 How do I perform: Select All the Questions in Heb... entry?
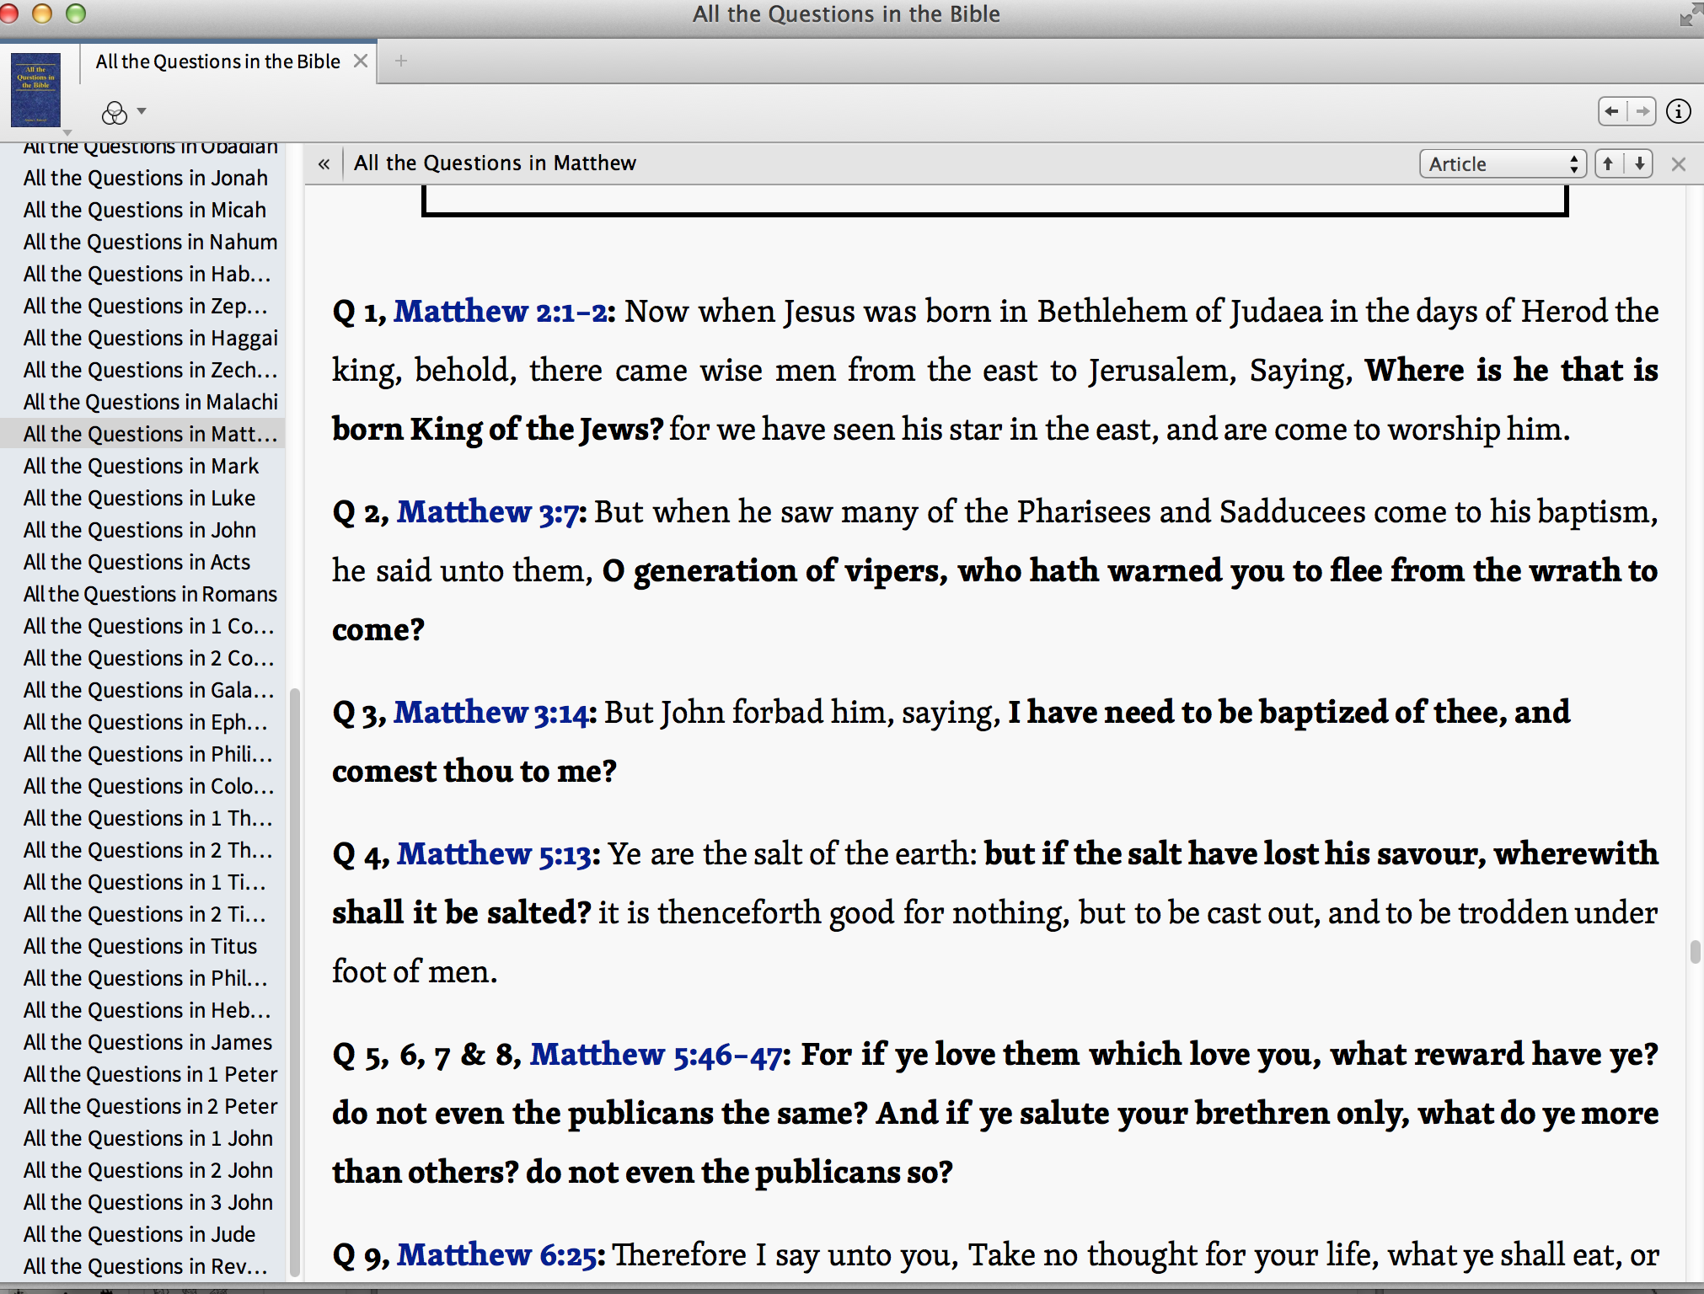147,1010
